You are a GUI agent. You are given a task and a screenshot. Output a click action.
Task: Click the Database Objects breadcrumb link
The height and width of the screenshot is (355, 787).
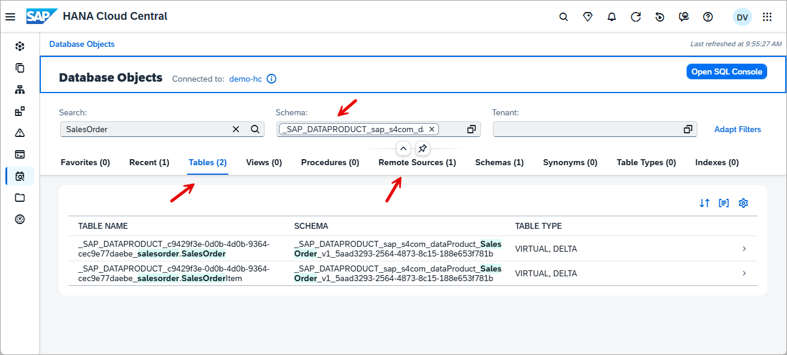coord(82,44)
